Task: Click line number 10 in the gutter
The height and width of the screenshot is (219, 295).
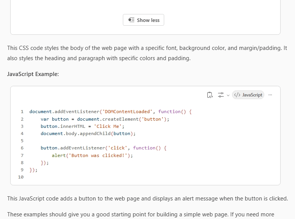Action: pos(21,177)
